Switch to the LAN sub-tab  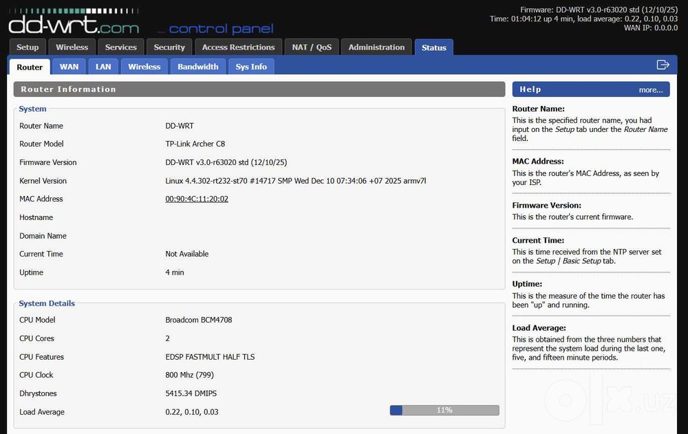tap(103, 67)
